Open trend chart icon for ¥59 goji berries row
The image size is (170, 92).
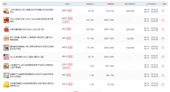tap(163, 29)
